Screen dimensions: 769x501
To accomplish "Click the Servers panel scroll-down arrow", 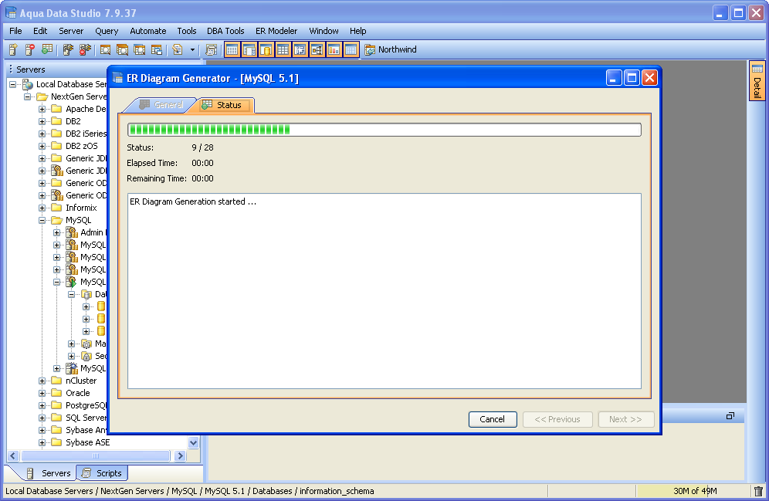I will click(193, 442).
